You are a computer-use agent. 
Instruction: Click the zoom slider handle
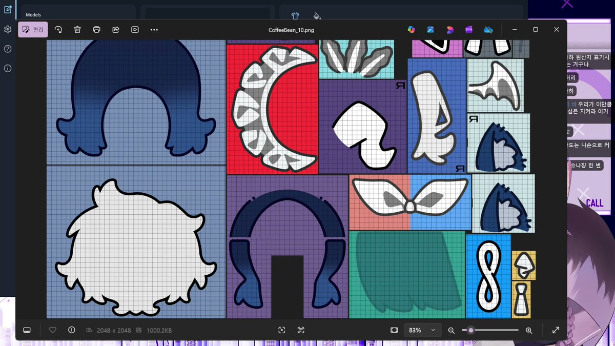pos(470,330)
